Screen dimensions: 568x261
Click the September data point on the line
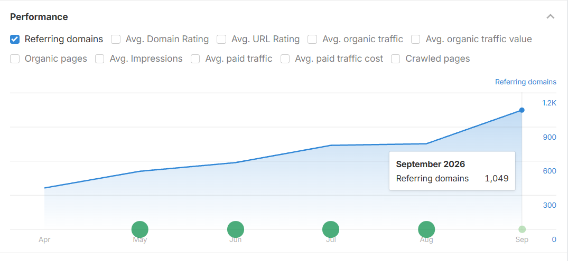(522, 110)
